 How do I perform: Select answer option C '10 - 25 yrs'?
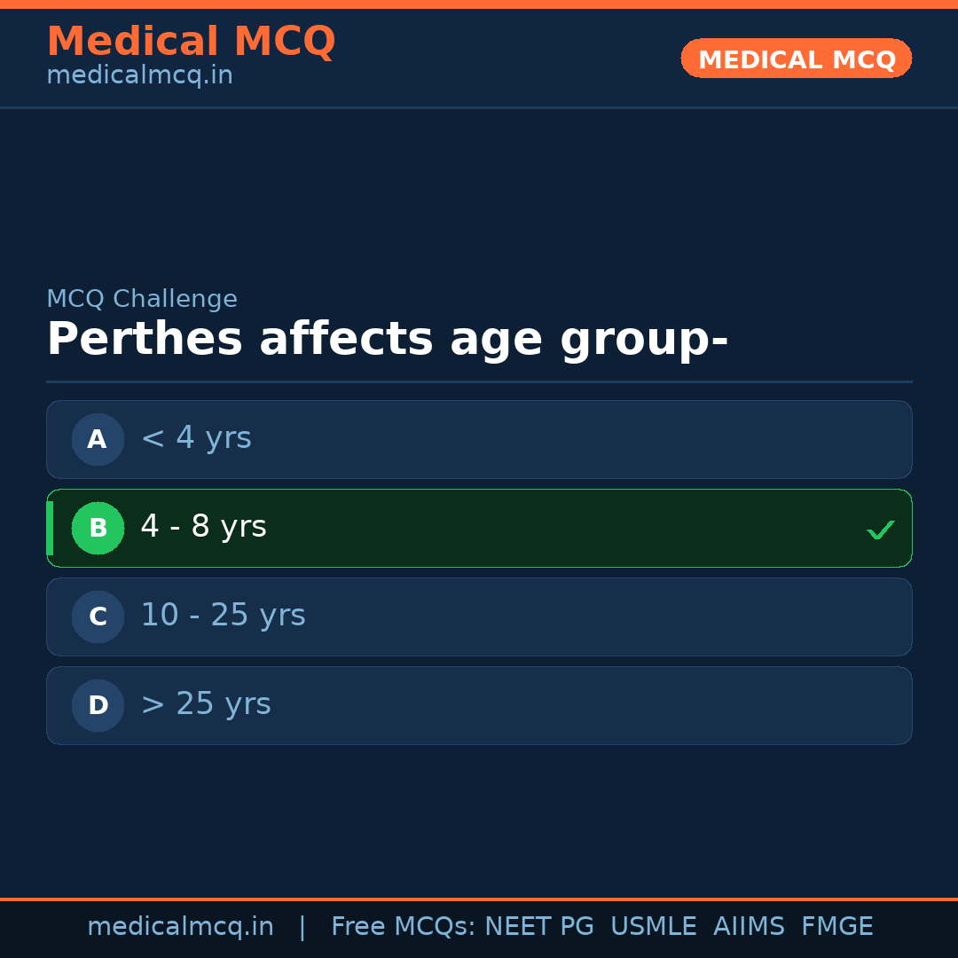tap(479, 616)
